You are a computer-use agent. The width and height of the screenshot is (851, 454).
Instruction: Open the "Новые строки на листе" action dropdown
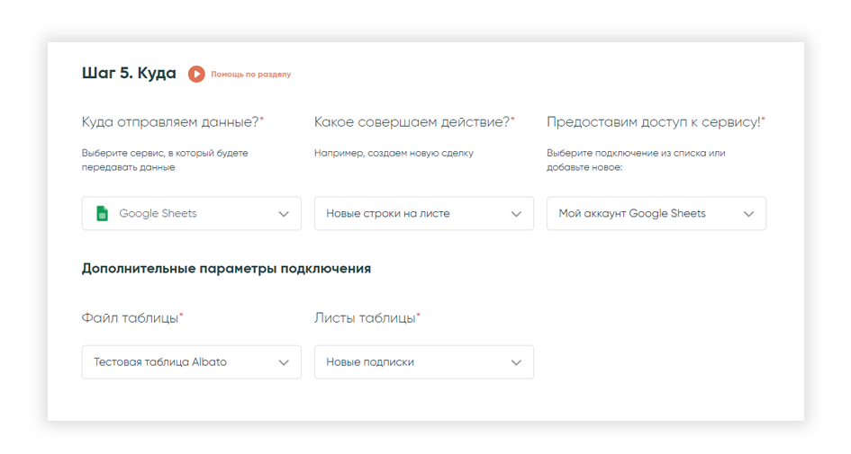click(x=424, y=213)
